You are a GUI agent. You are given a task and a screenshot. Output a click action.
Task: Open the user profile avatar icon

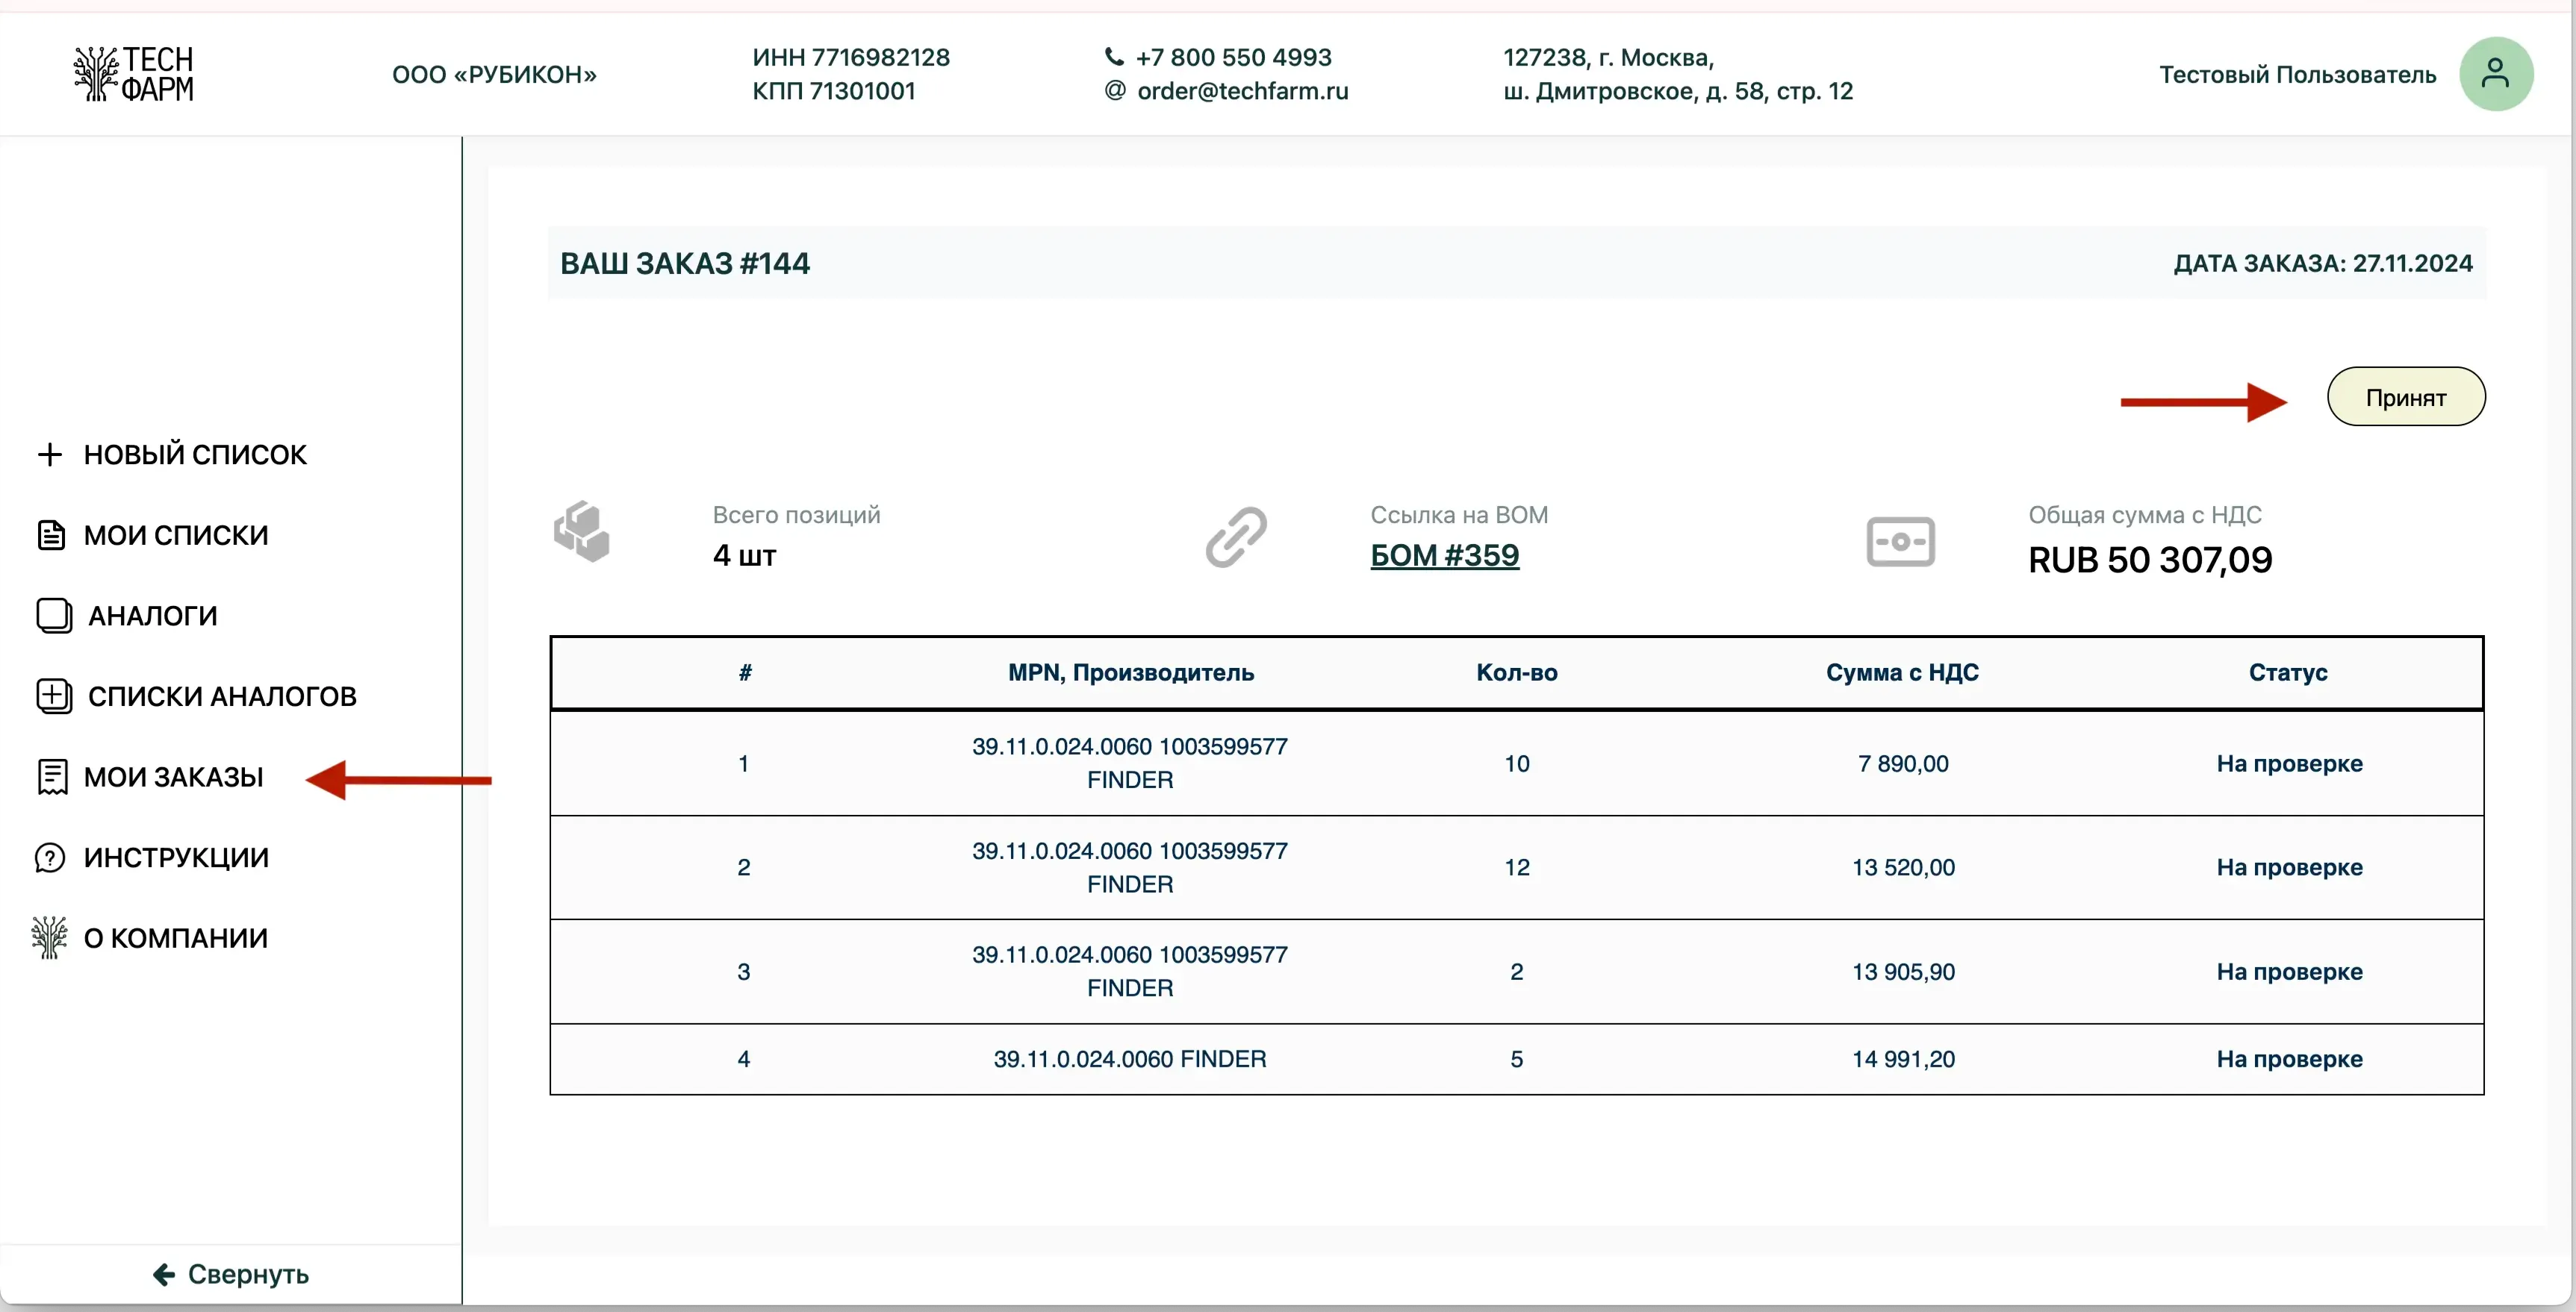click(2495, 74)
